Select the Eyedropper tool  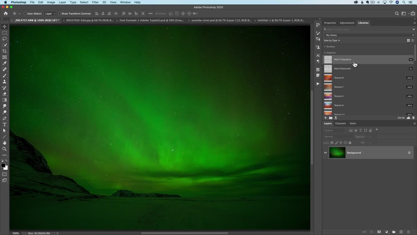click(5, 63)
